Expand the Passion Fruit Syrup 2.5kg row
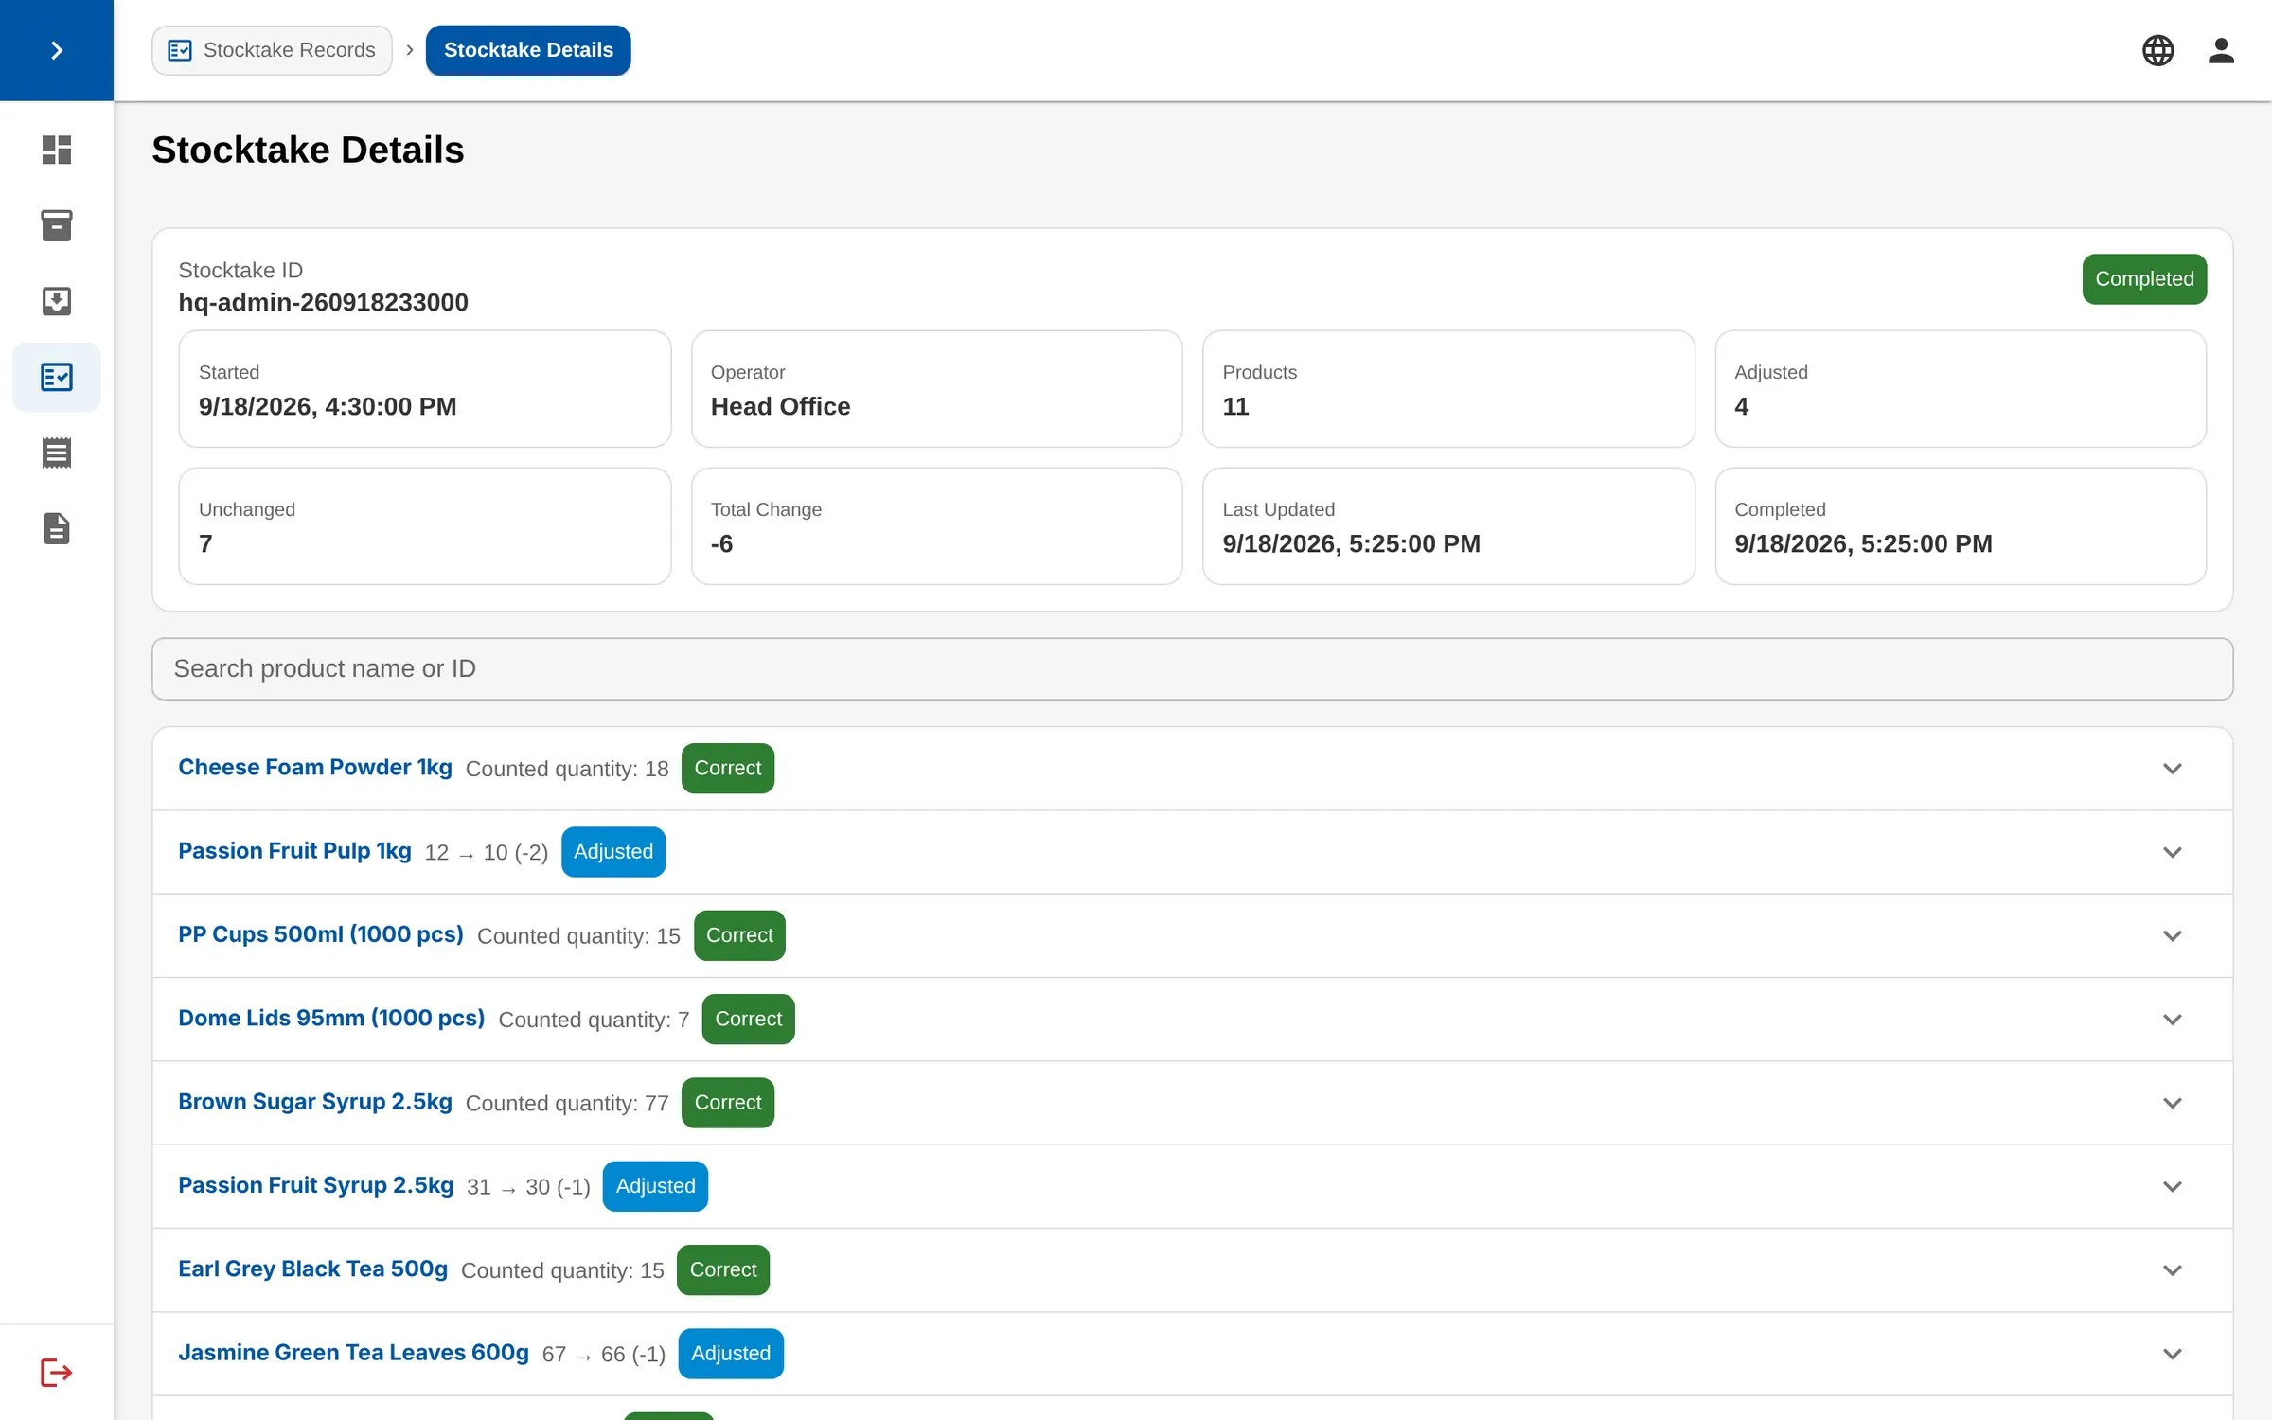This screenshot has width=2272, height=1420. (x=2172, y=1186)
